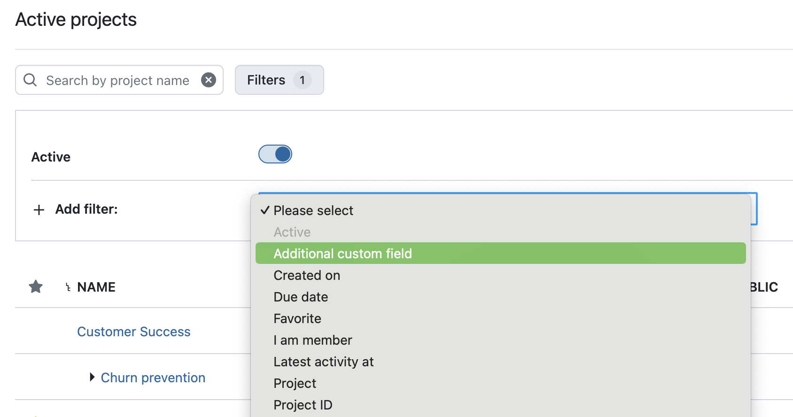Click the star icon in the table header
The height and width of the screenshot is (417, 793).
click(35, 286)
